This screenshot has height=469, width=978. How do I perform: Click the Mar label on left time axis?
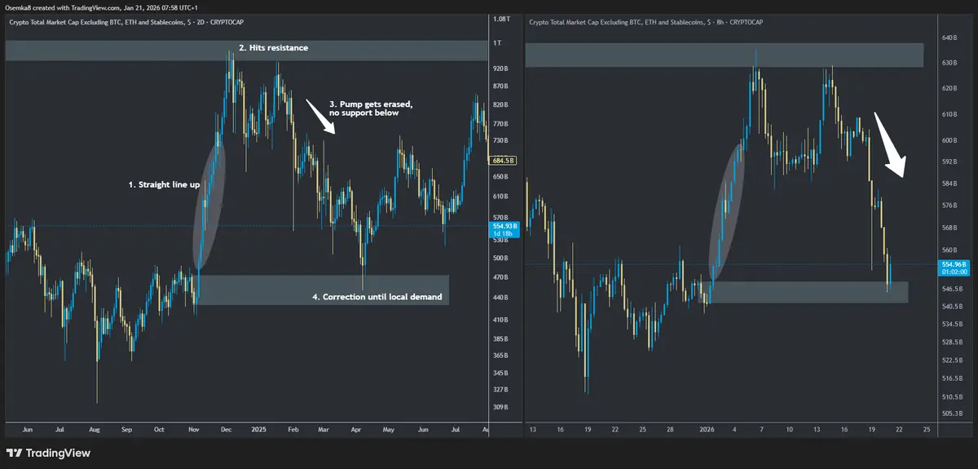pos(324,429)
